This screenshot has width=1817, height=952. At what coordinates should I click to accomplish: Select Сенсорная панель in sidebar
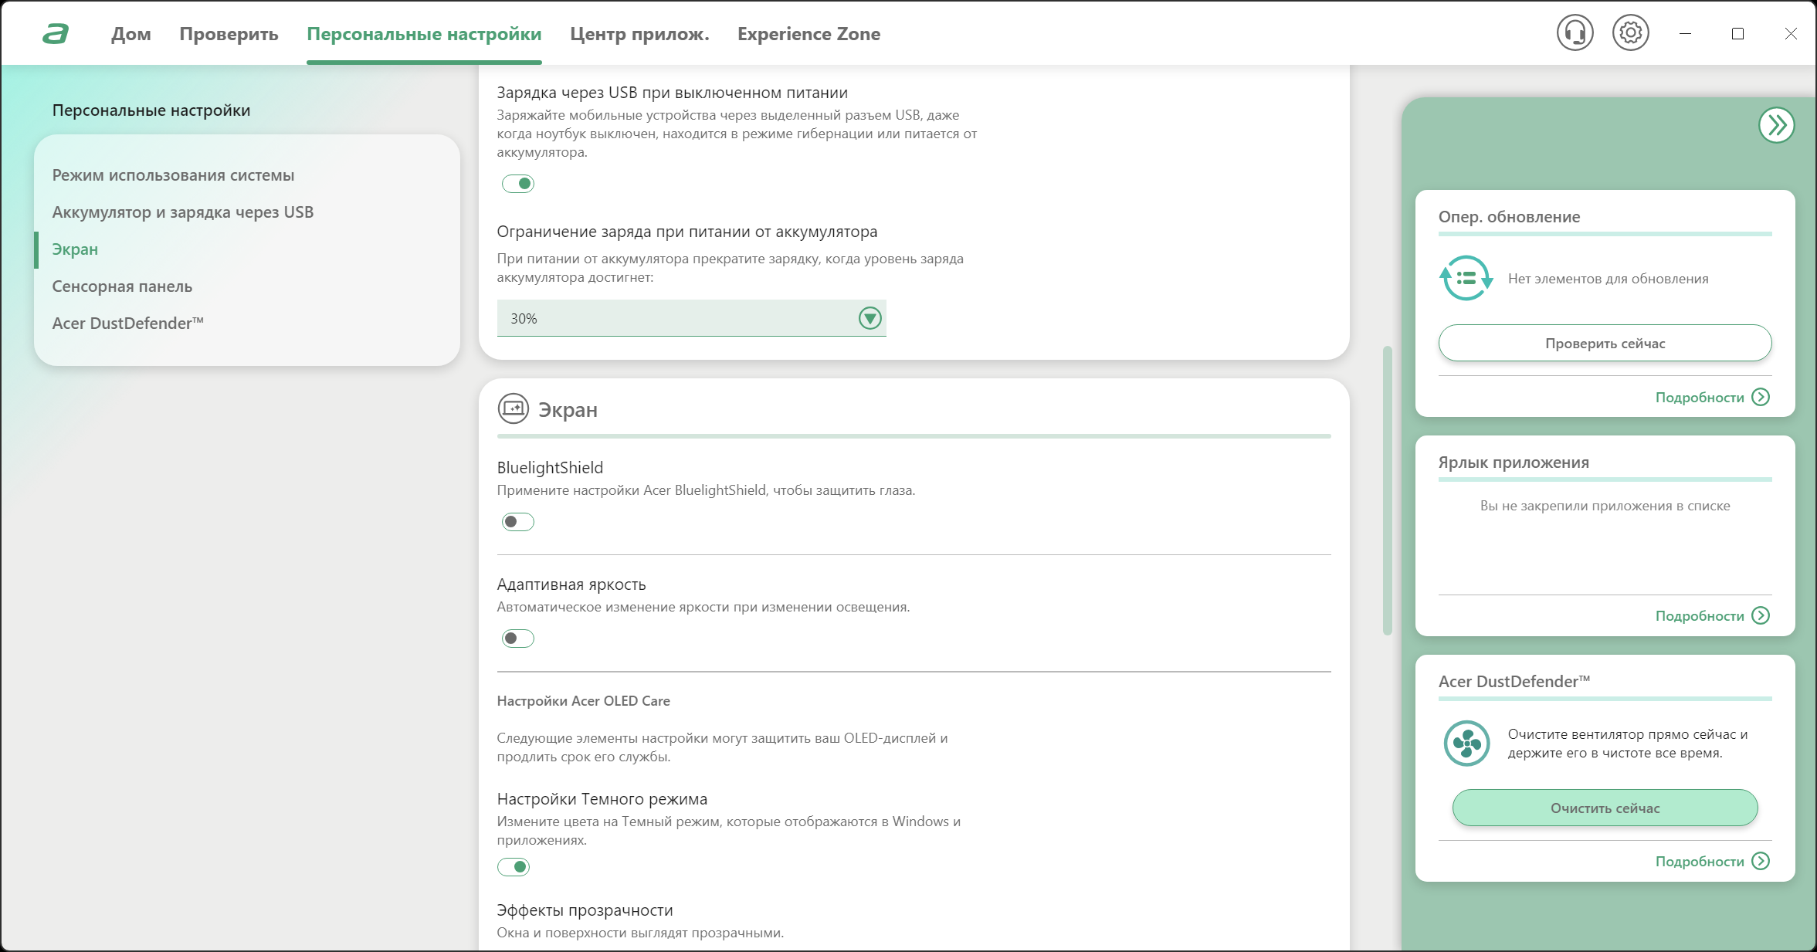[122, 286]
